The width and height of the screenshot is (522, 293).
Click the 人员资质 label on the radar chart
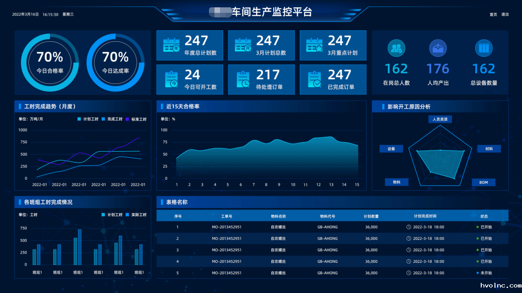(x=440, y=119)
